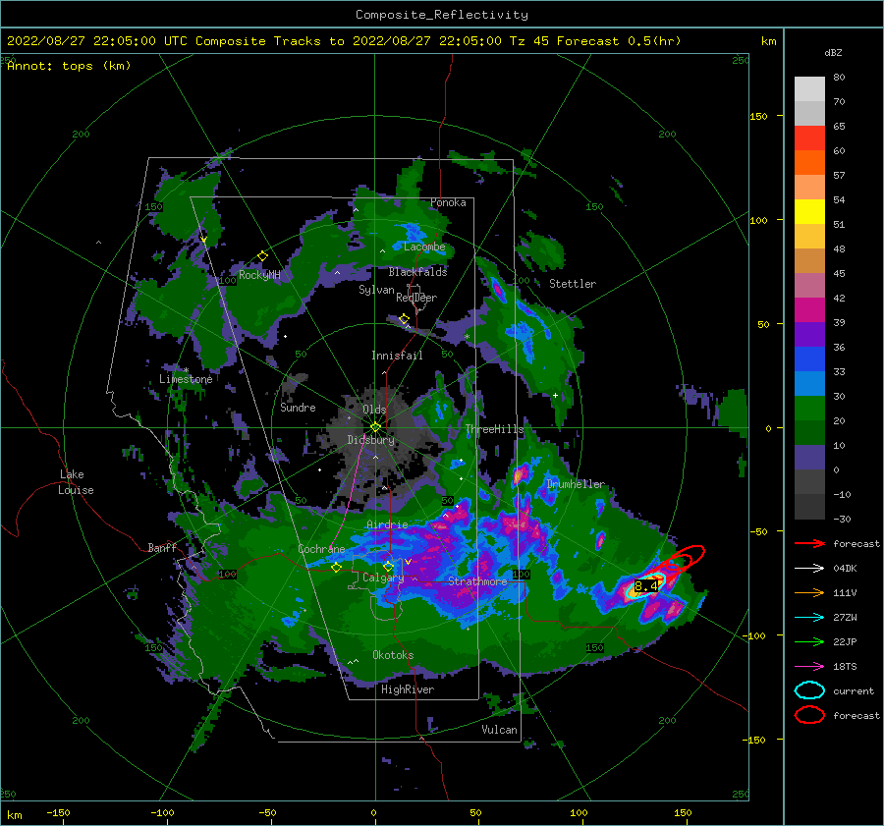Click the orange 111V arrow in legend
Viewport: 884px width, 826px height.
[809, 592]
